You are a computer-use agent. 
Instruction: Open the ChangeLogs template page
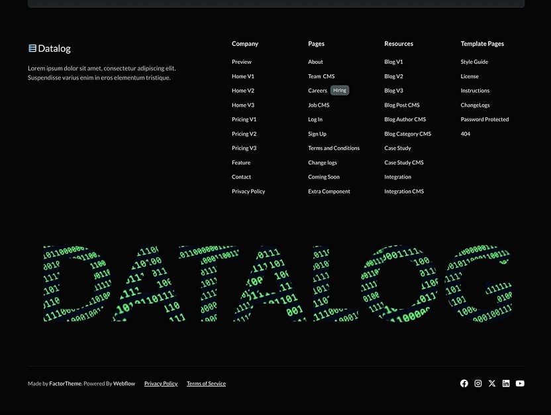click(x=475, y=105)
